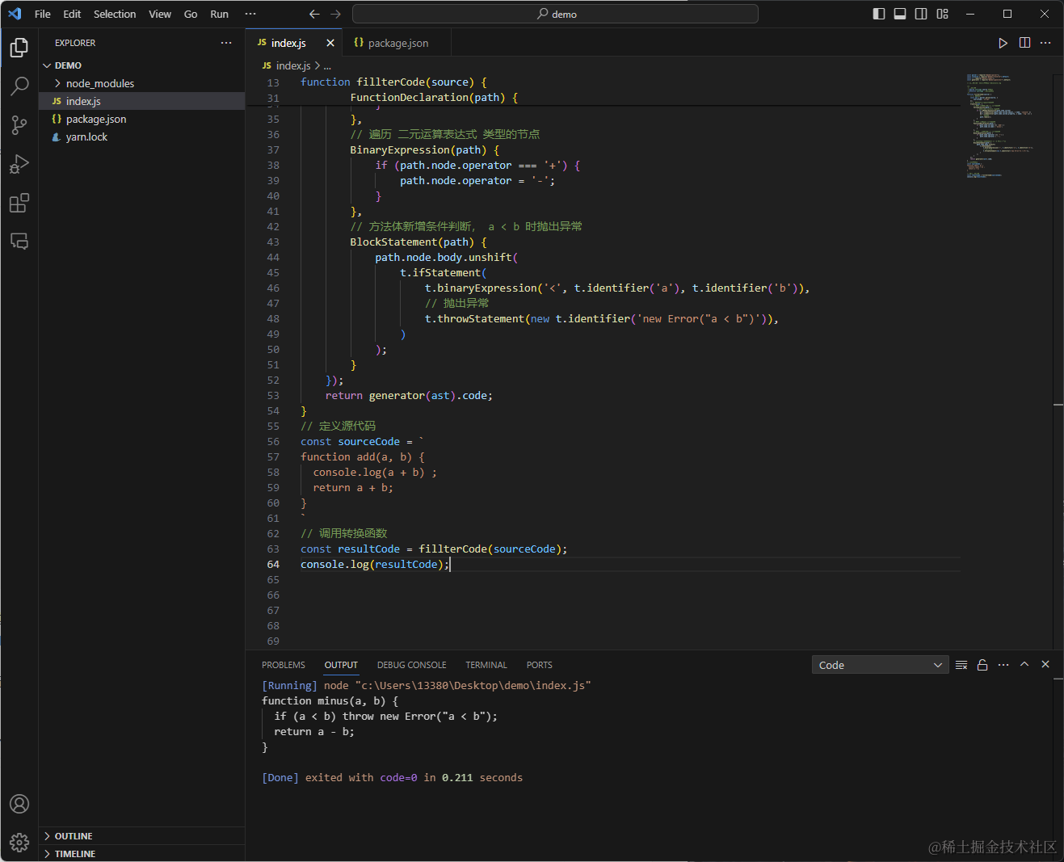The height and width of the screenshot is (862, 1064).
Task: Open output panel More Actions ellipsis
Action: 1003,665
